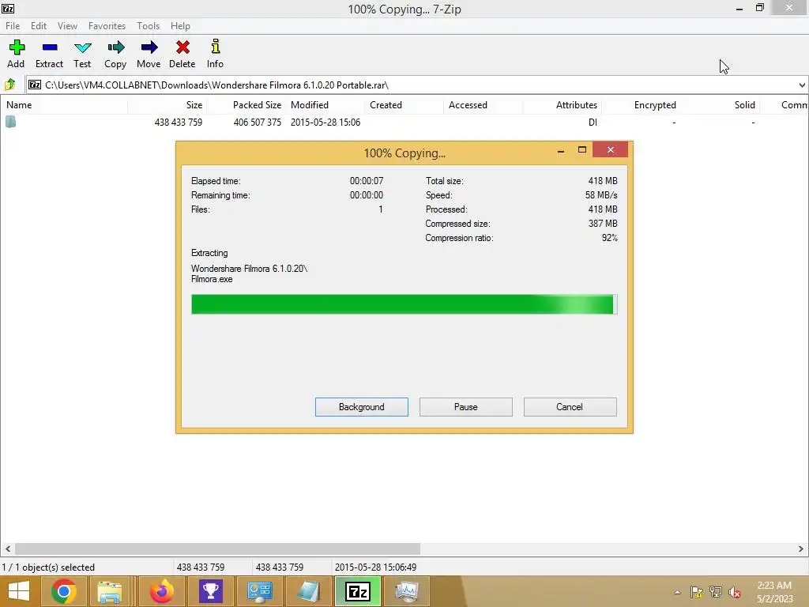The image size is (809, 607).
Task: Click the Pause button
Action: [466, 407]
